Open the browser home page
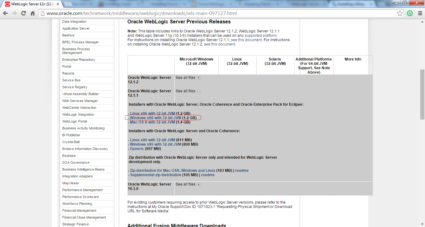 pyautogui.click(x=32, y=13)
